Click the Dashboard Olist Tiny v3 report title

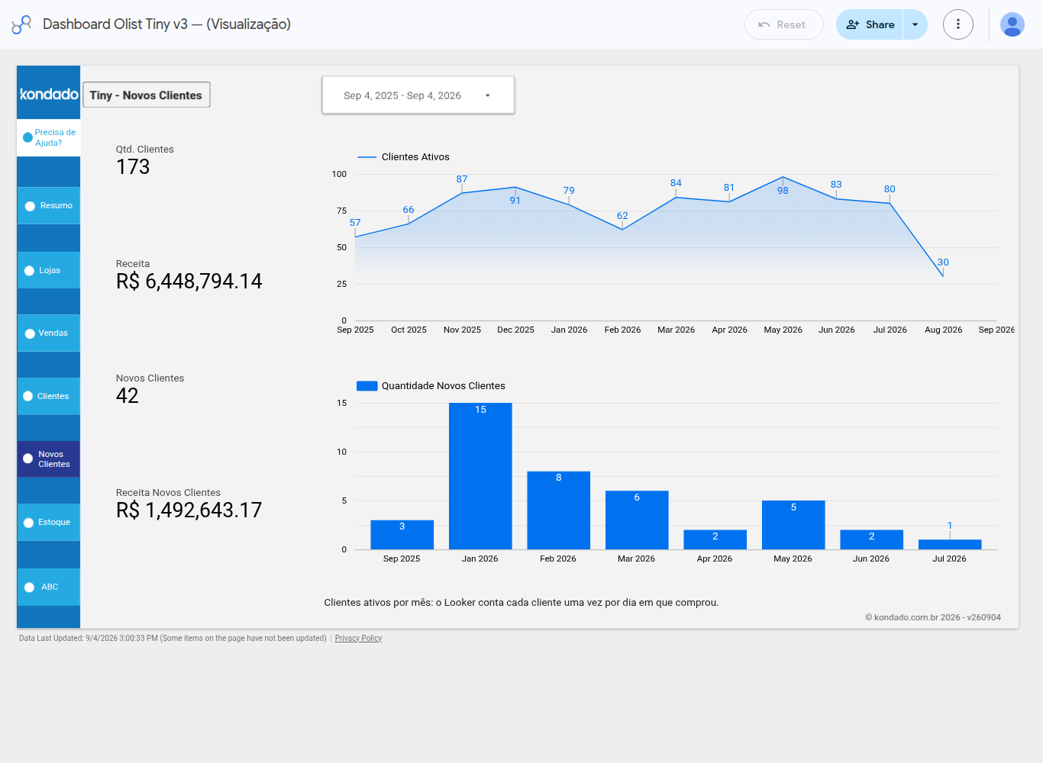tap(166, 24)
